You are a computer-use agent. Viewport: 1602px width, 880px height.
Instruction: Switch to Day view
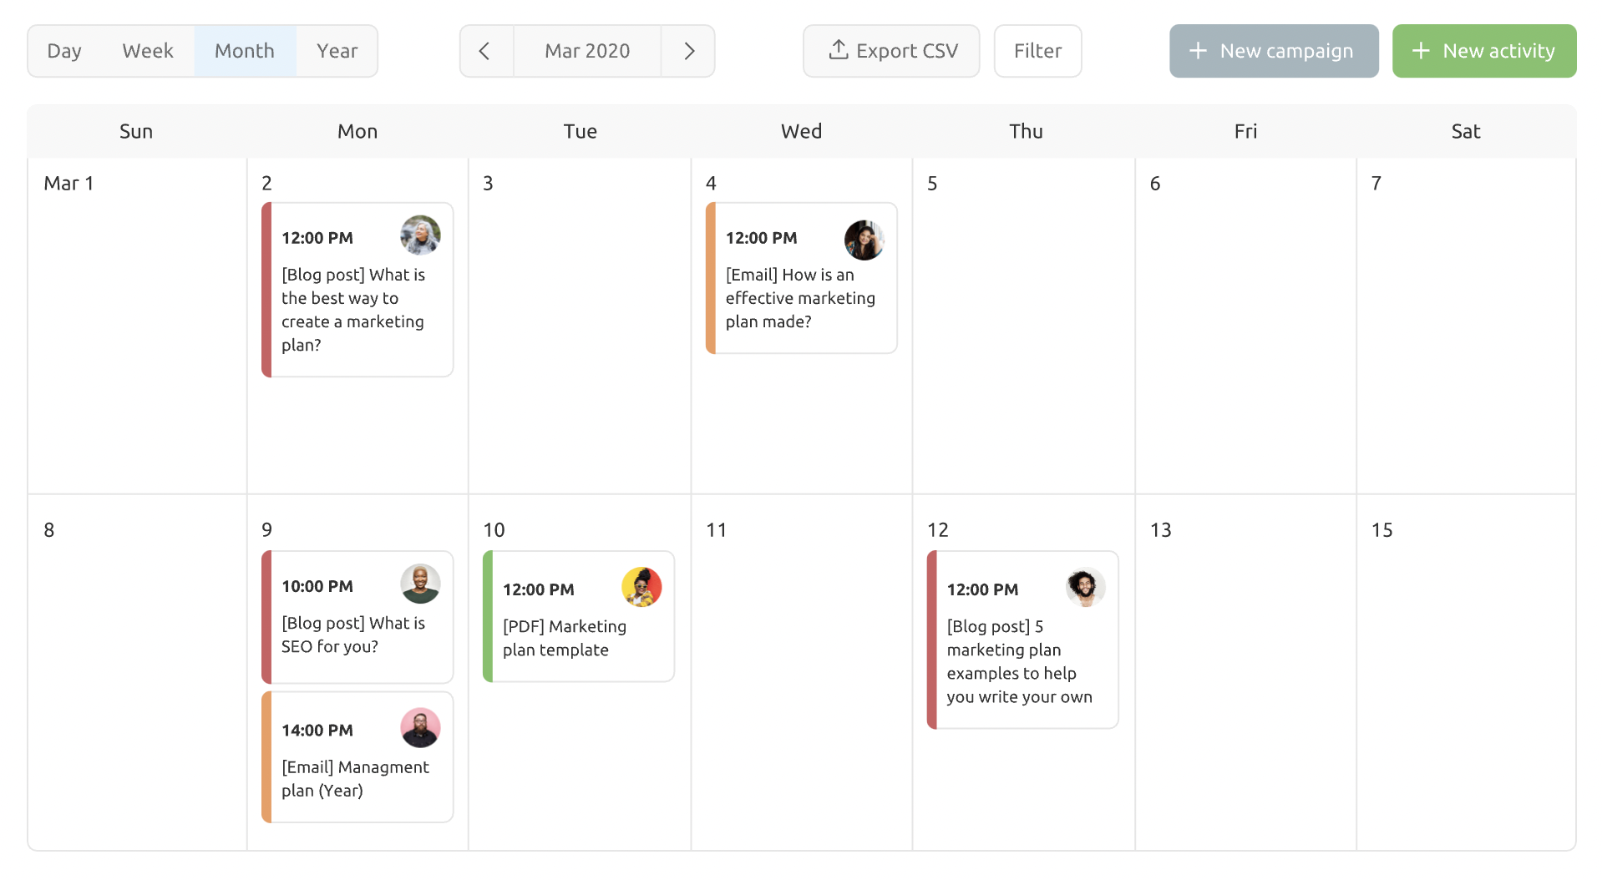pyautogui.click(x=64, y=51)
